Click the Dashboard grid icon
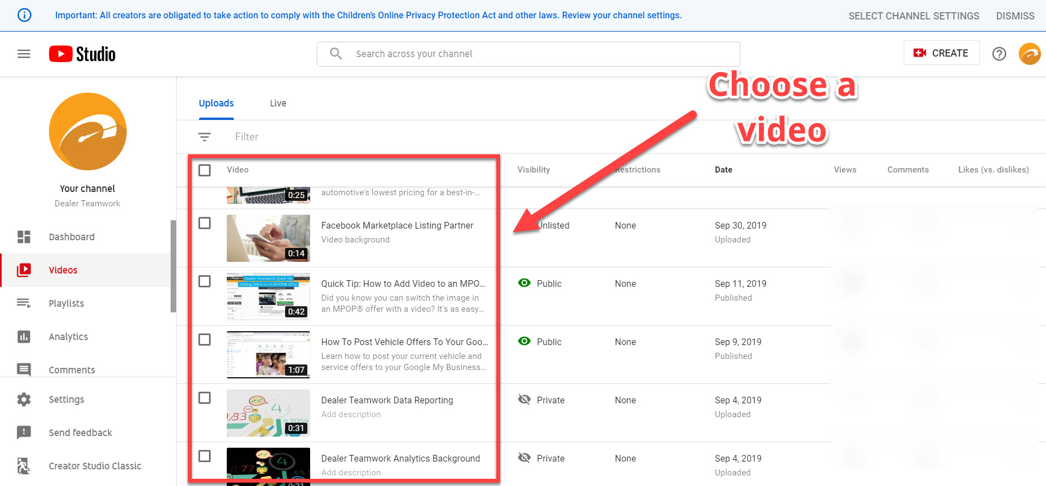This screenshot has height=486, width=1046. coord(24,237)
